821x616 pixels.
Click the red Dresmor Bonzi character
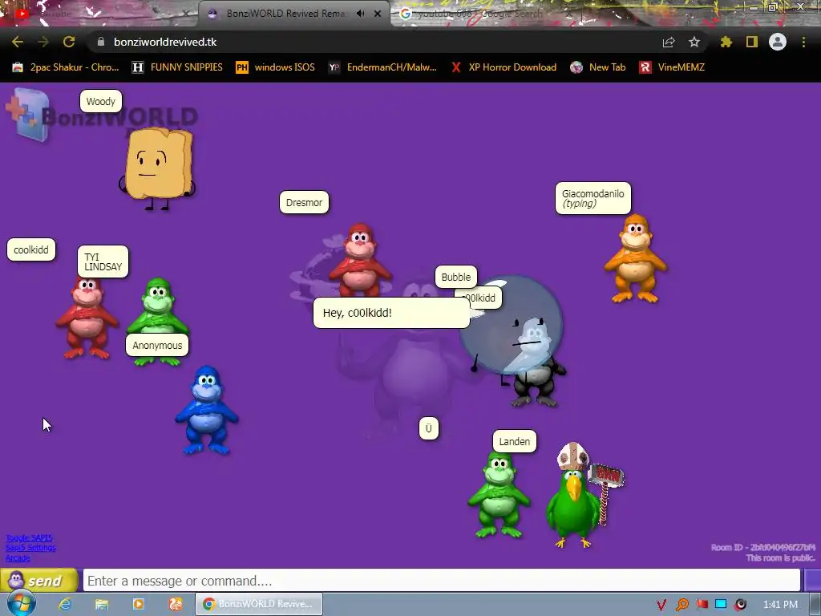360,261
